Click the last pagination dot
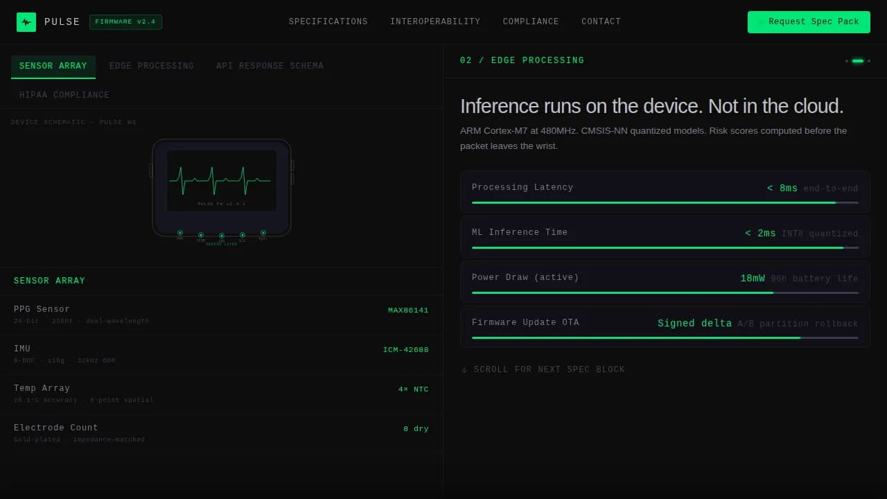 (869, 61)
